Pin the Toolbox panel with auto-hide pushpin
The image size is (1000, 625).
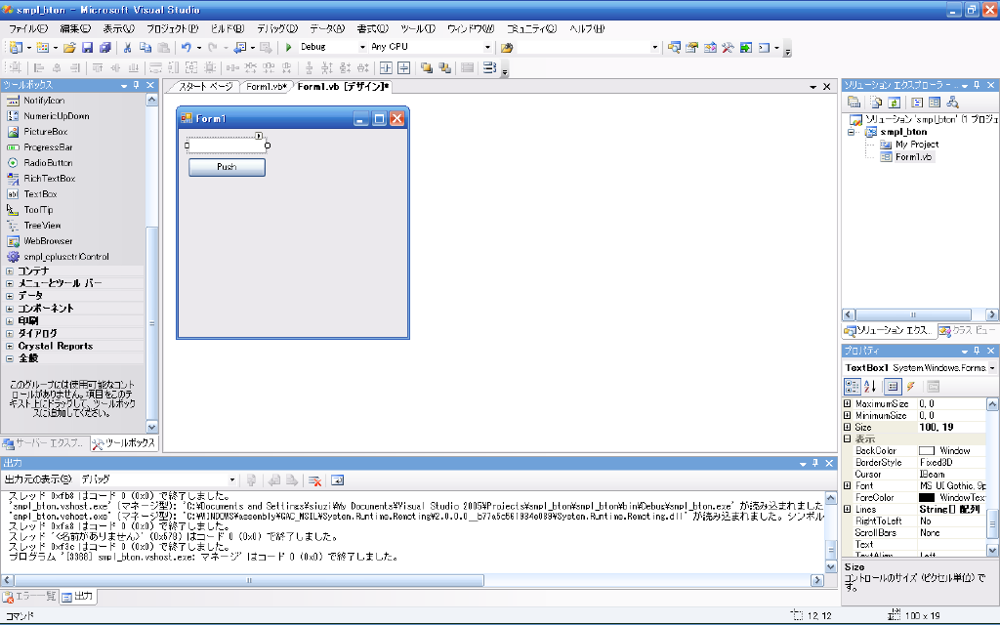137,85
